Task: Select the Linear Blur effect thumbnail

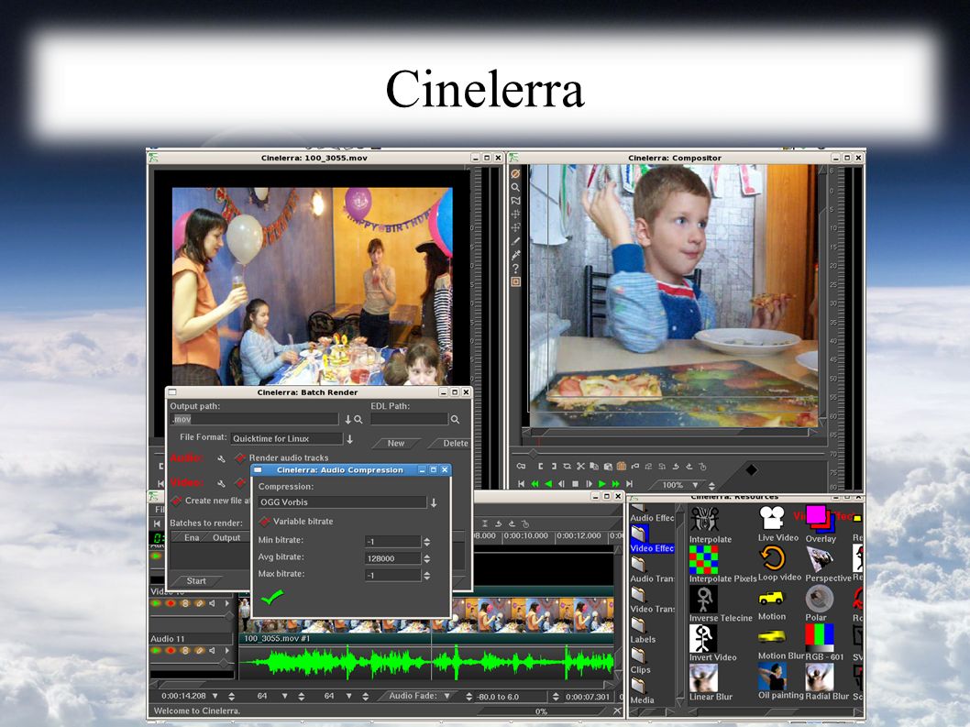Action: (x=703, y=677)
